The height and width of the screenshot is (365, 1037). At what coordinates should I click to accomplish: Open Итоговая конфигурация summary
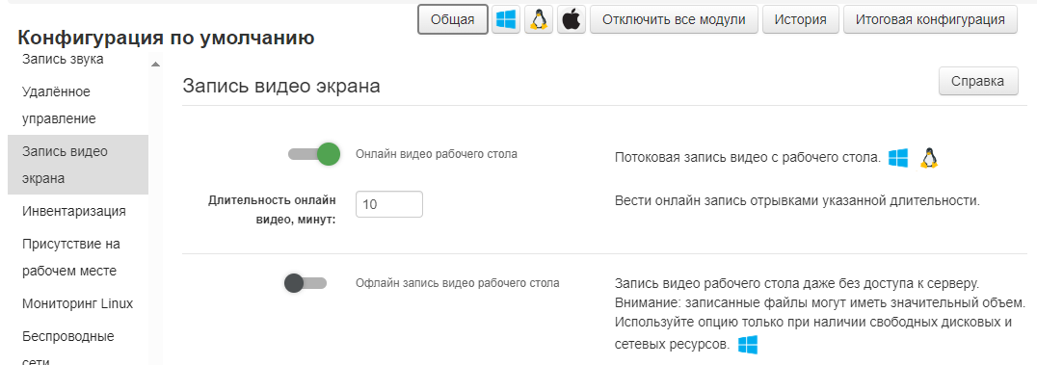[x=931, y=20]
